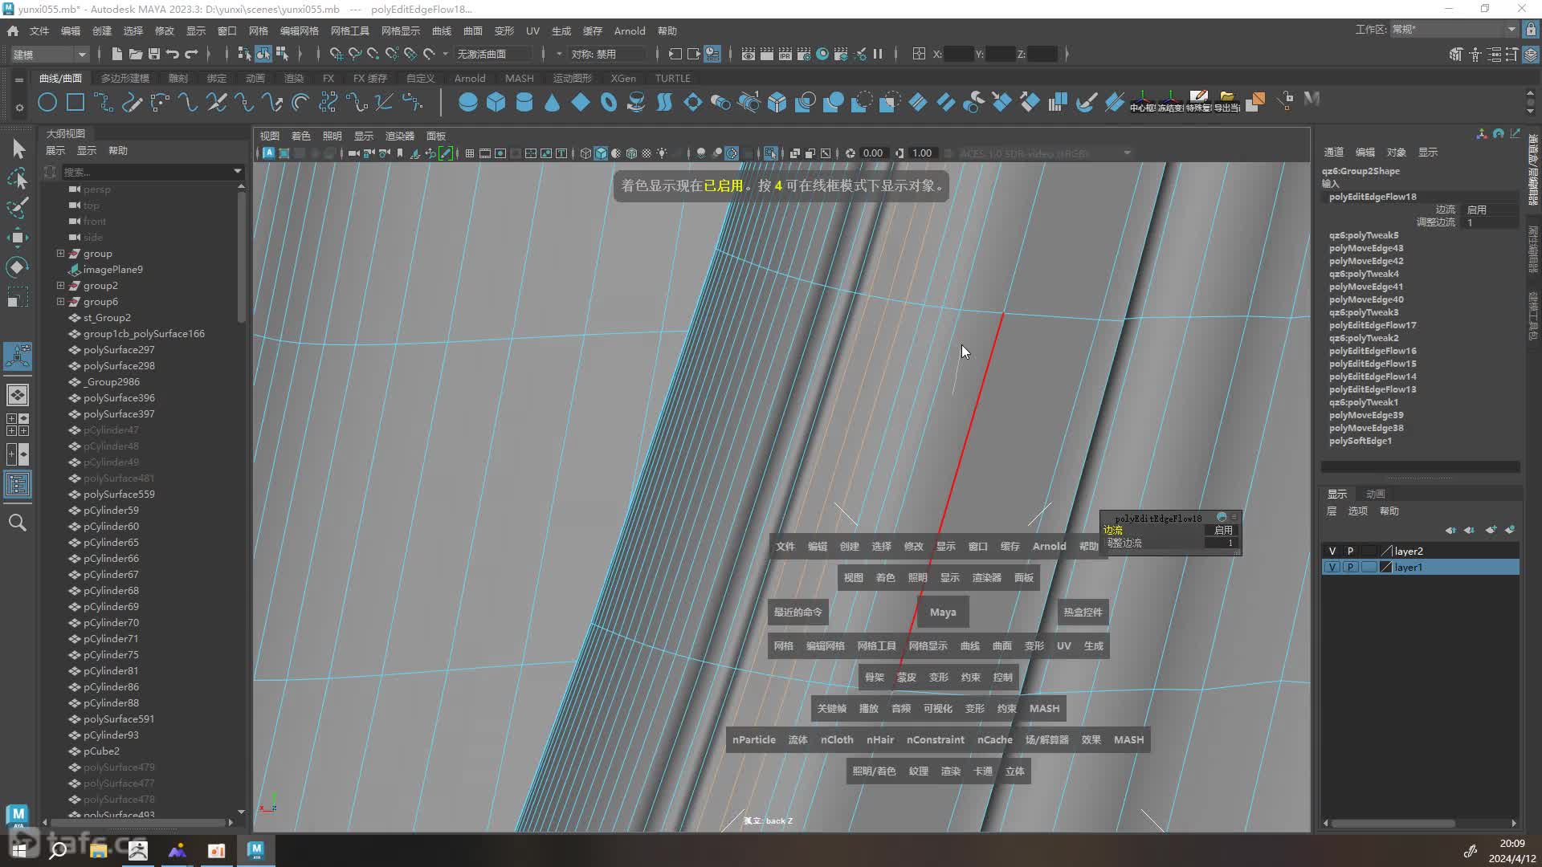1542x867 pixels.
Task: Toggle display type box for layer1
Action: click(x=1369, y=567)
